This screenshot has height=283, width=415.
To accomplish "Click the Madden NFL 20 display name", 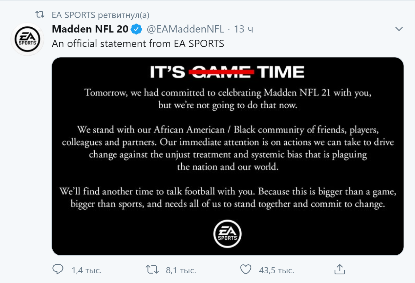I will tap(90, 29).
